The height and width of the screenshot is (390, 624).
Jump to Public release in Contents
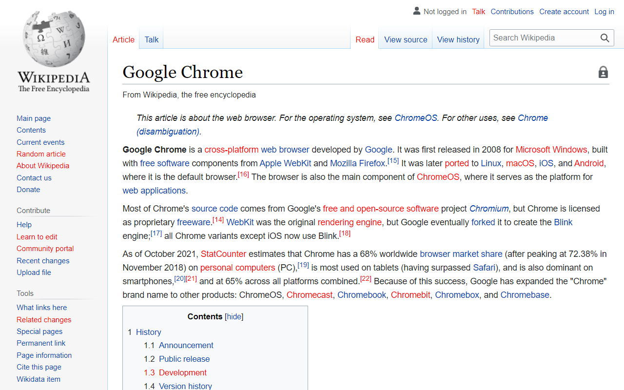(184, 359)
